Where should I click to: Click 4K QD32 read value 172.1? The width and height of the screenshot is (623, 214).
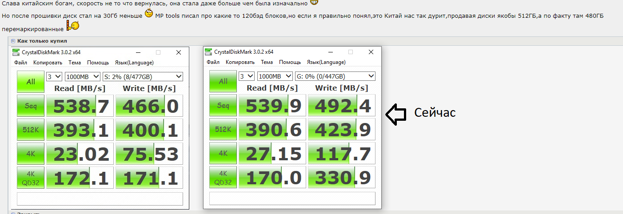(x=80, y=178)
